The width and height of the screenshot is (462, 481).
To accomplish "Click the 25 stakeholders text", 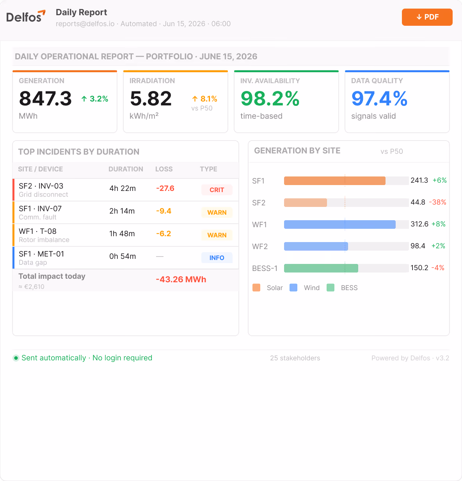I will (x=295, y=358).
